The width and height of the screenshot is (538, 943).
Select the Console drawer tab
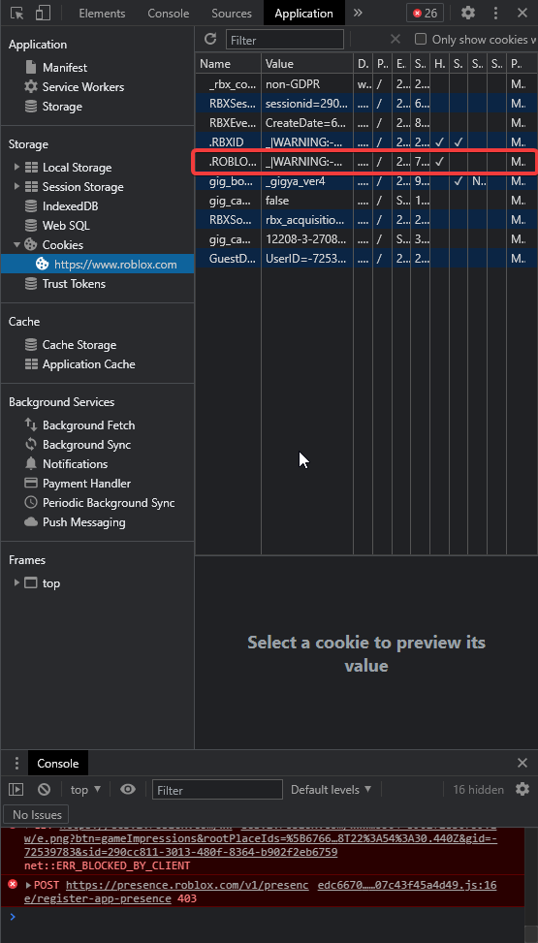[x=58, y=763]
